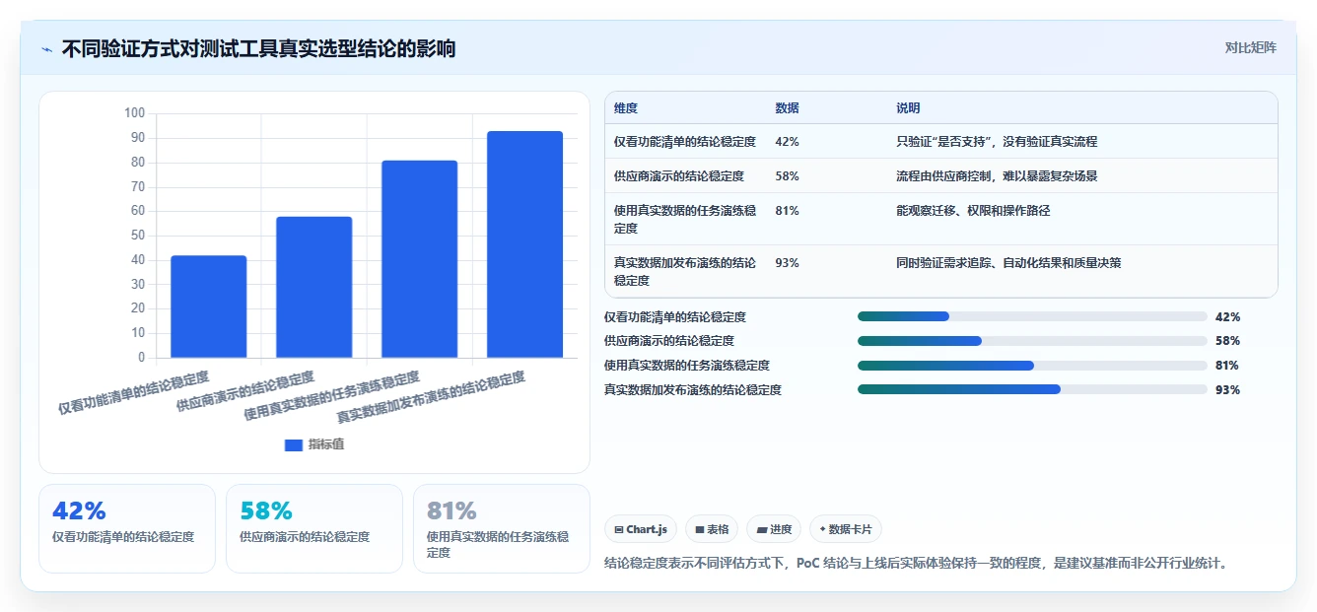The image size is (1317, 612).
Task: Click the heading 不同验证方式对测试工具真实选型结论的影响
Action: (259, 49)
